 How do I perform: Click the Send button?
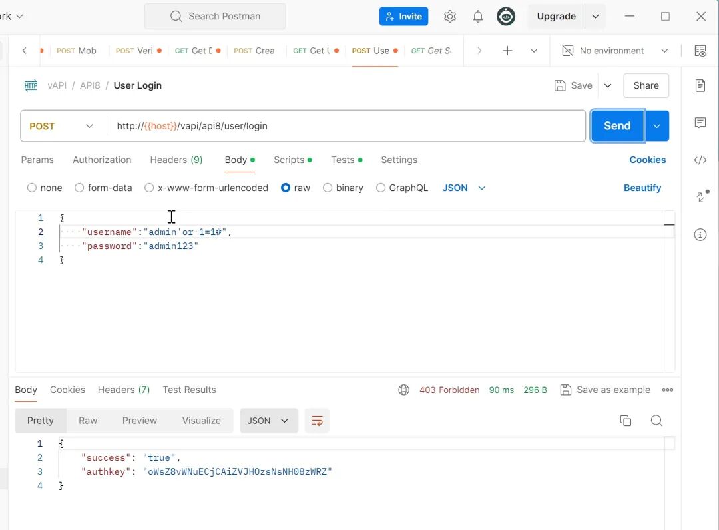[616, 125]
